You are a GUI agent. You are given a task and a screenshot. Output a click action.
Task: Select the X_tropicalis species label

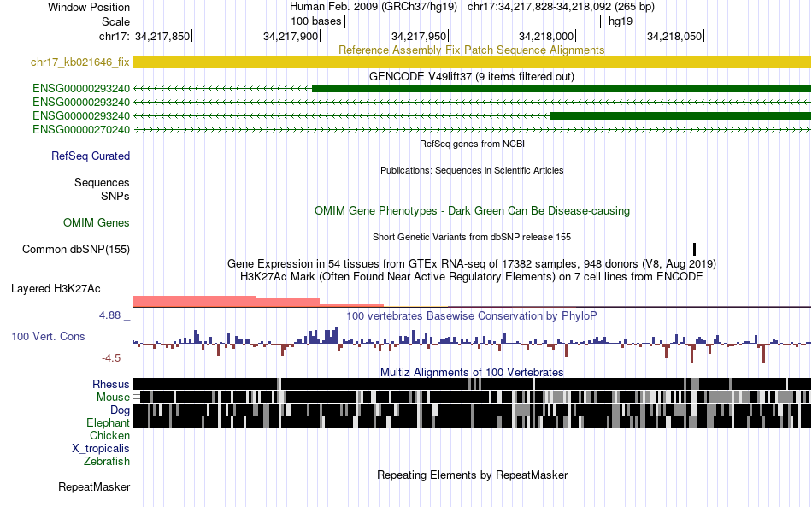(101, 449)
